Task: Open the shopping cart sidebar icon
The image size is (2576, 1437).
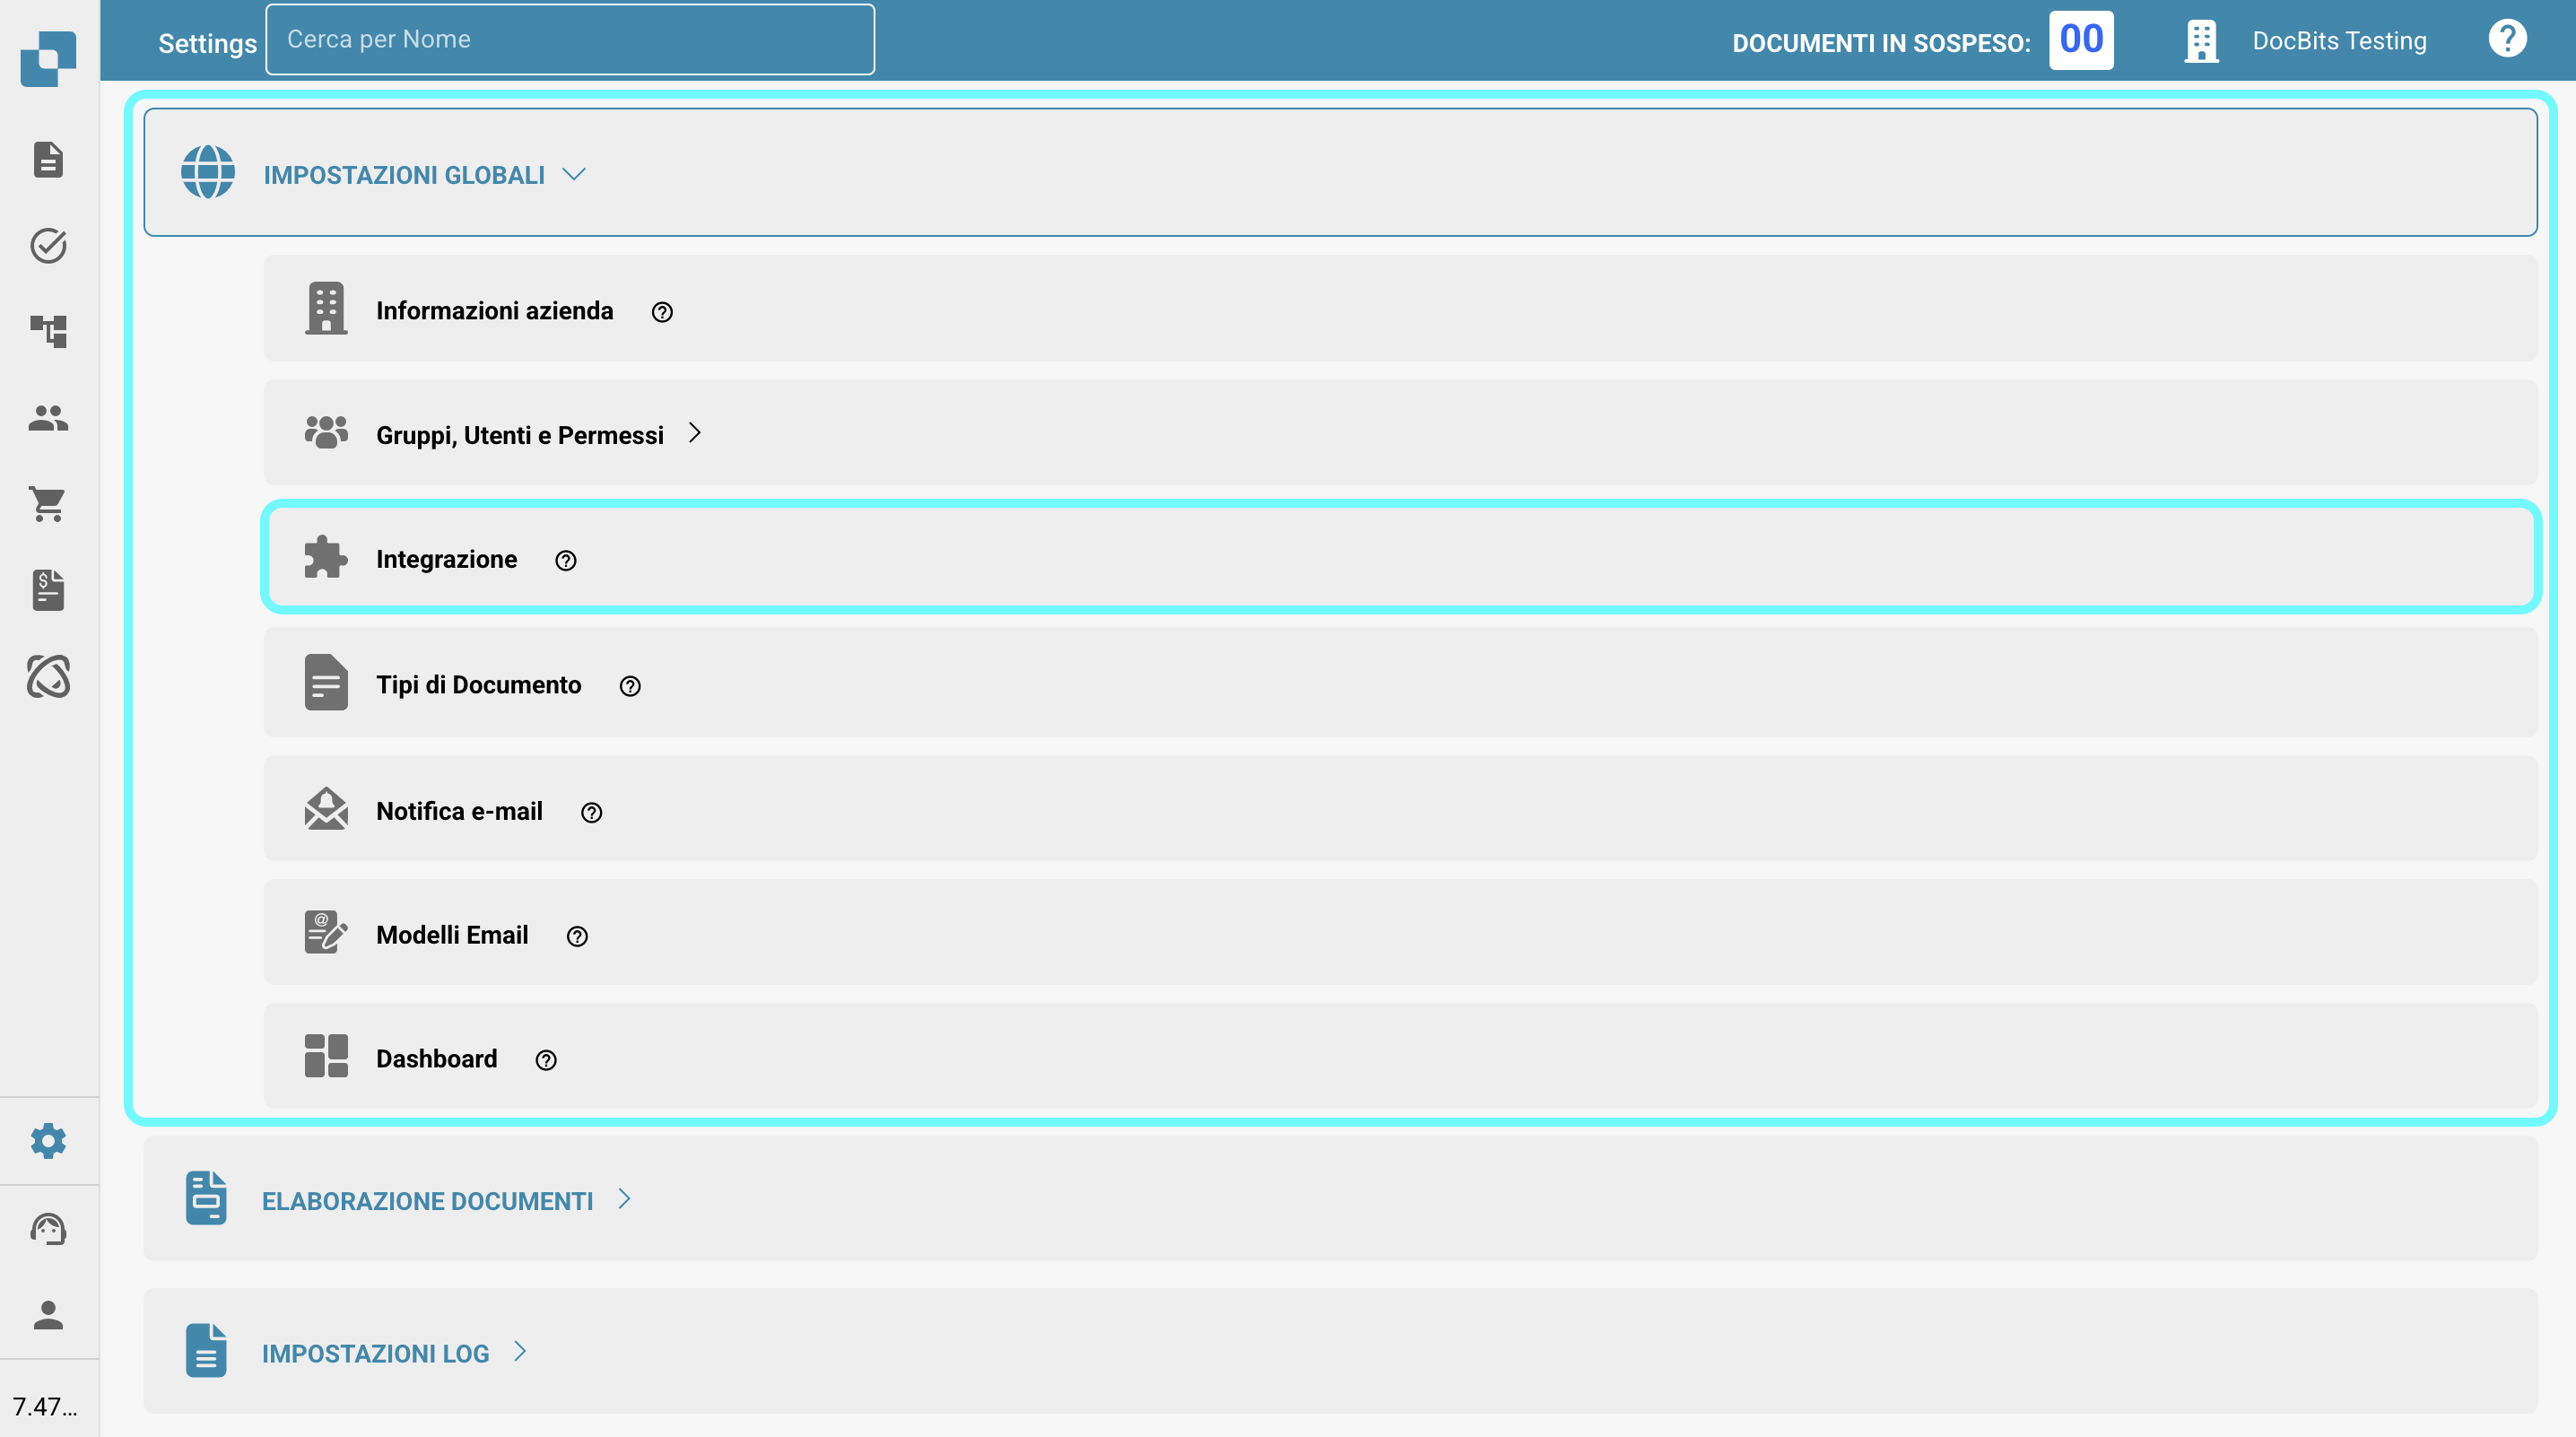Action: [x=48, y=504]
